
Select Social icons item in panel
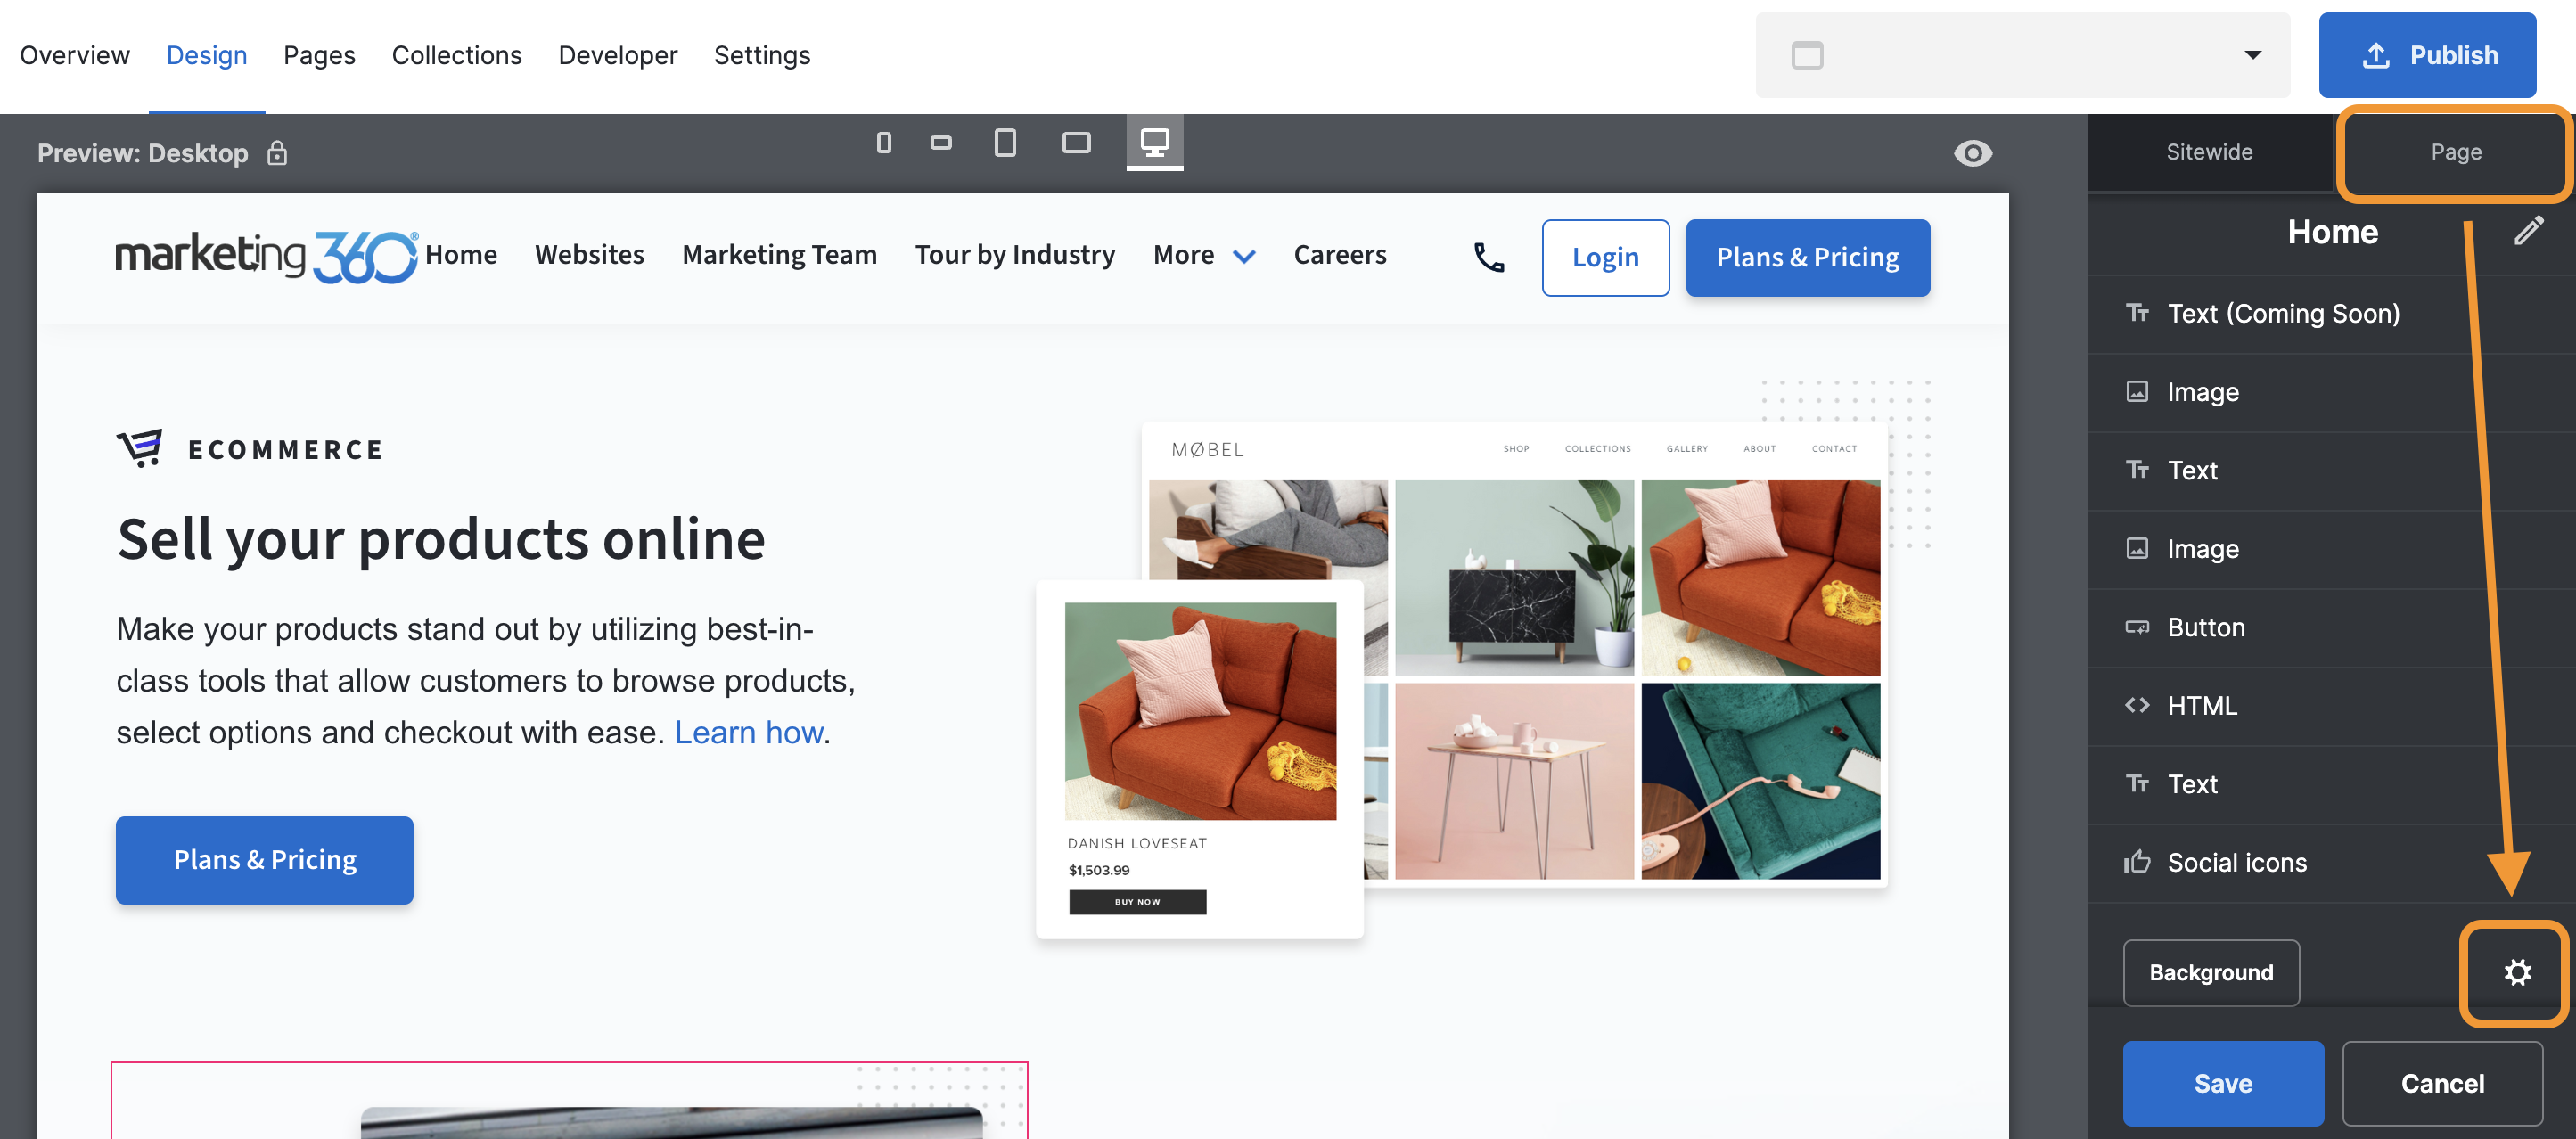[x=2236, y=862]
